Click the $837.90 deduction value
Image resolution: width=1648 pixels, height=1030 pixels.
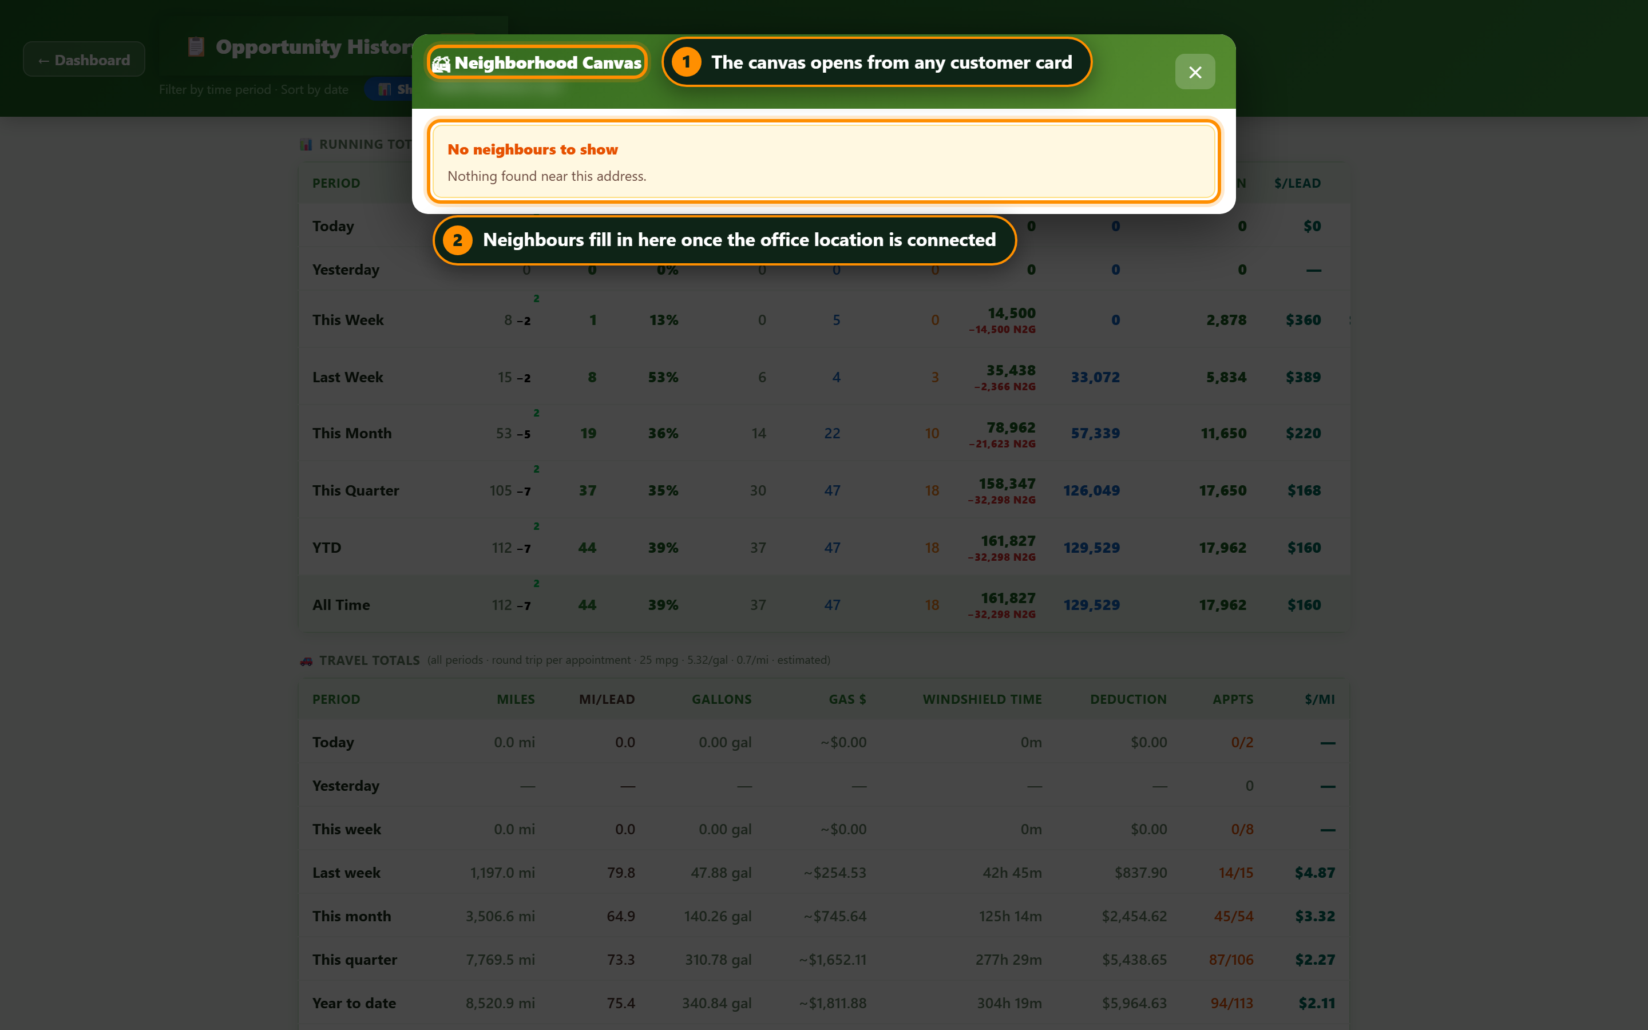point(1140,872)
